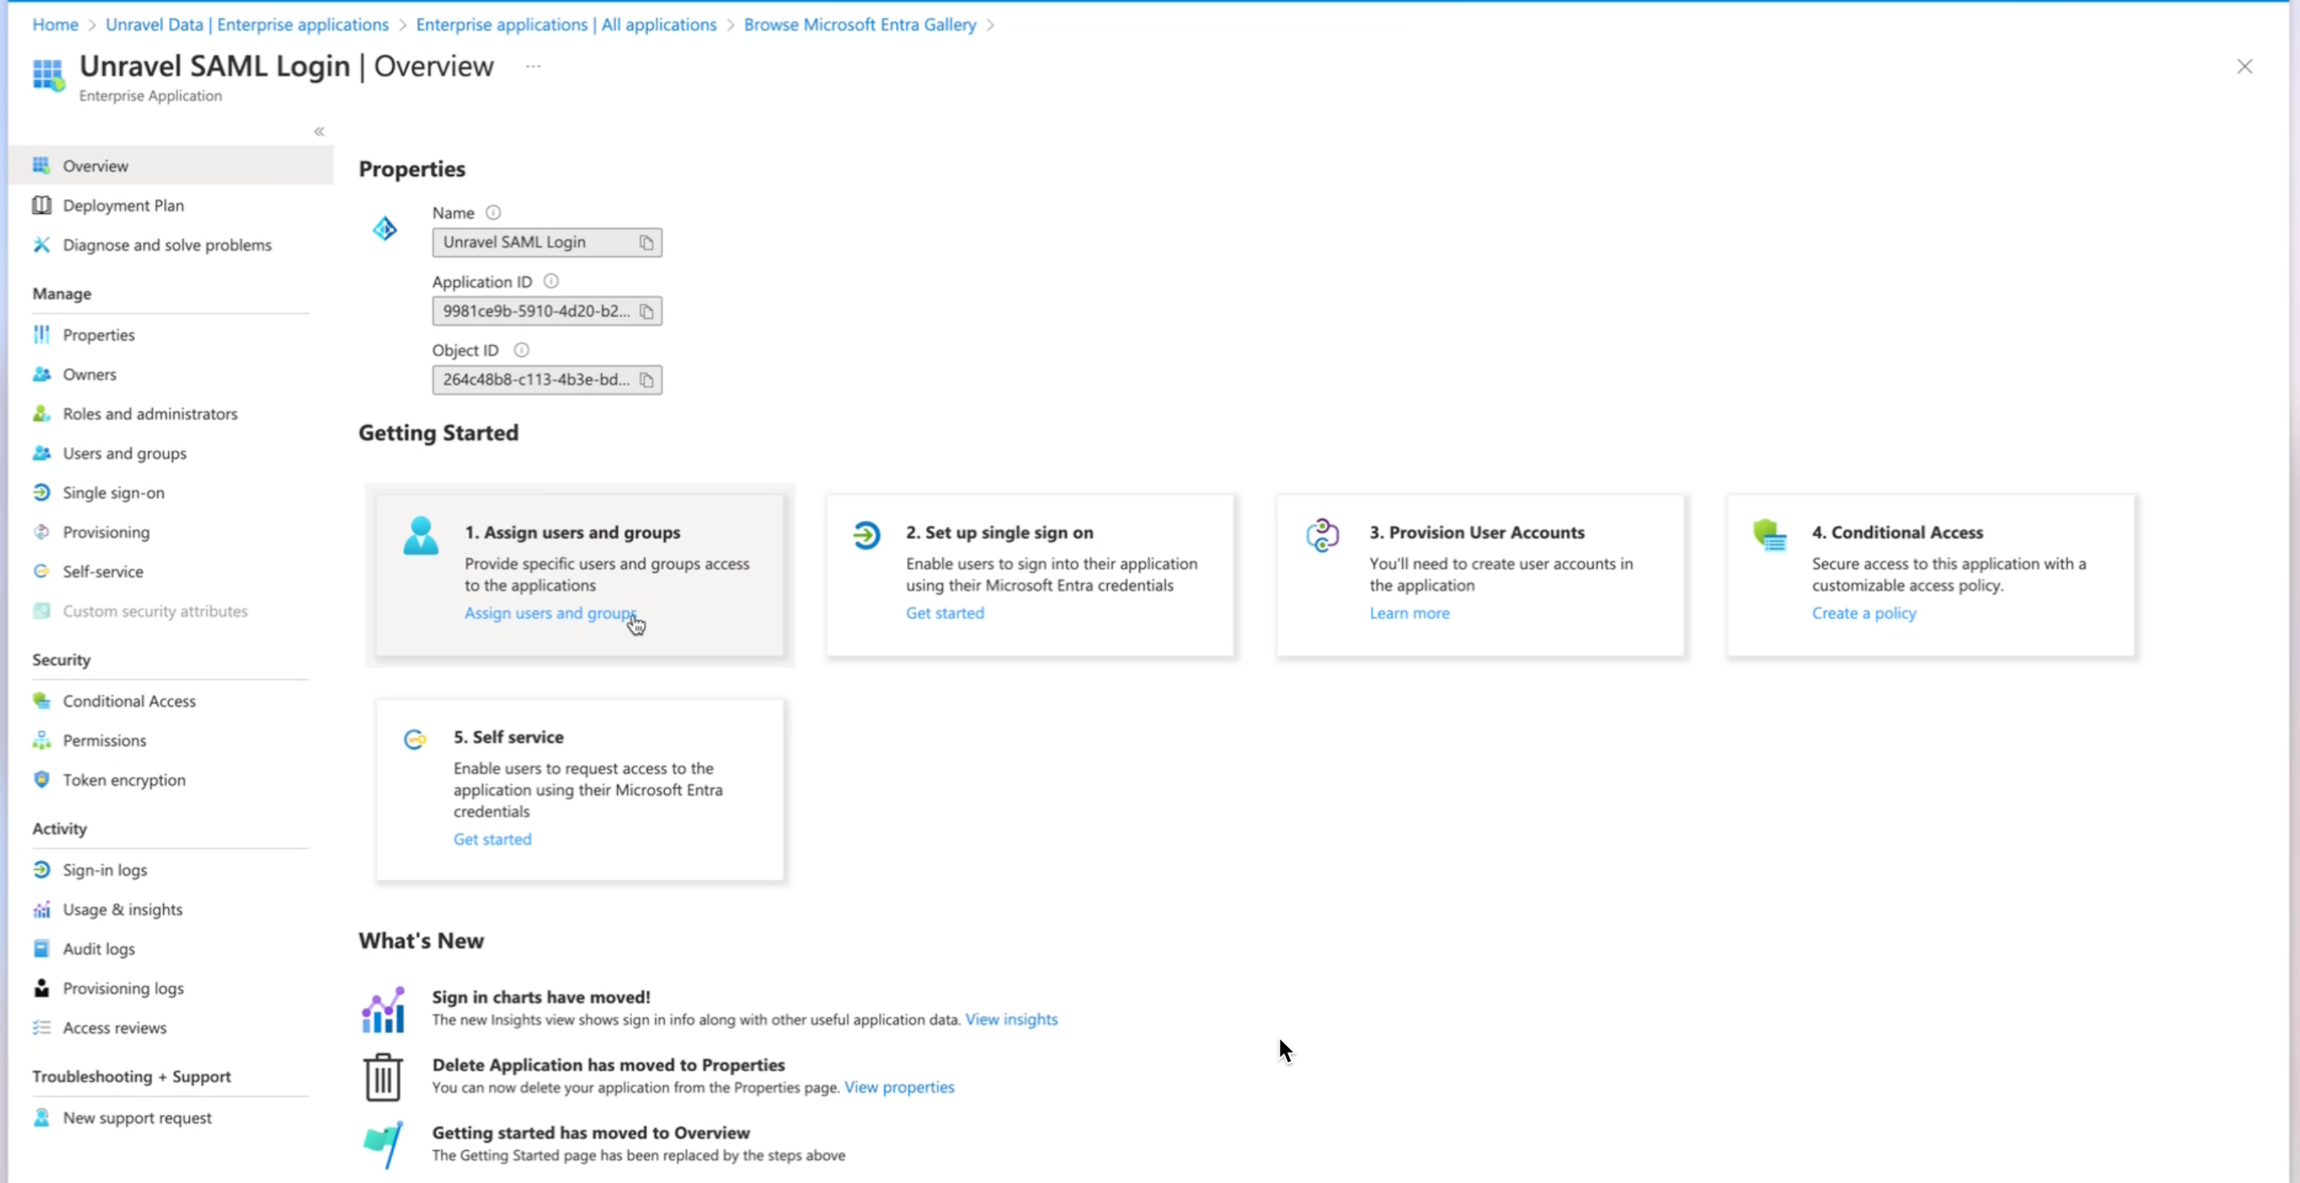This screenshot has height=1183, width=2300.
Task: Select the New support request icon
Action: (x=41, y=1117)
